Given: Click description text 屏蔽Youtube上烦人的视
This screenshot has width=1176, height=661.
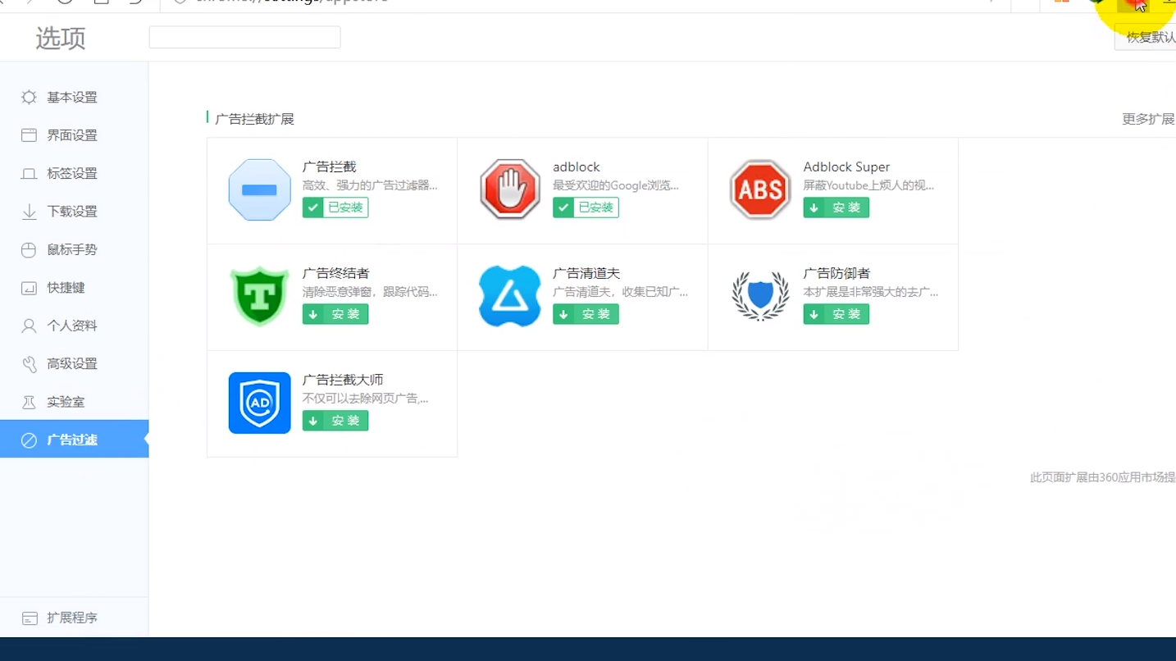Looking at the screenshot, I should (x=868, y=185).
